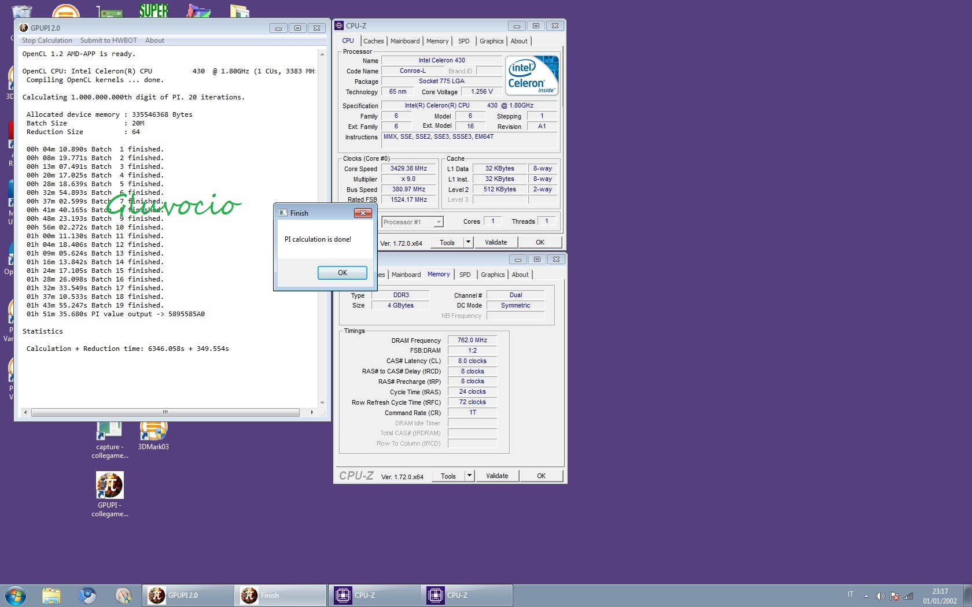972x607 pixels.
Task: Launch the pinned browser taskbar icon
Action: coord(87,595)
